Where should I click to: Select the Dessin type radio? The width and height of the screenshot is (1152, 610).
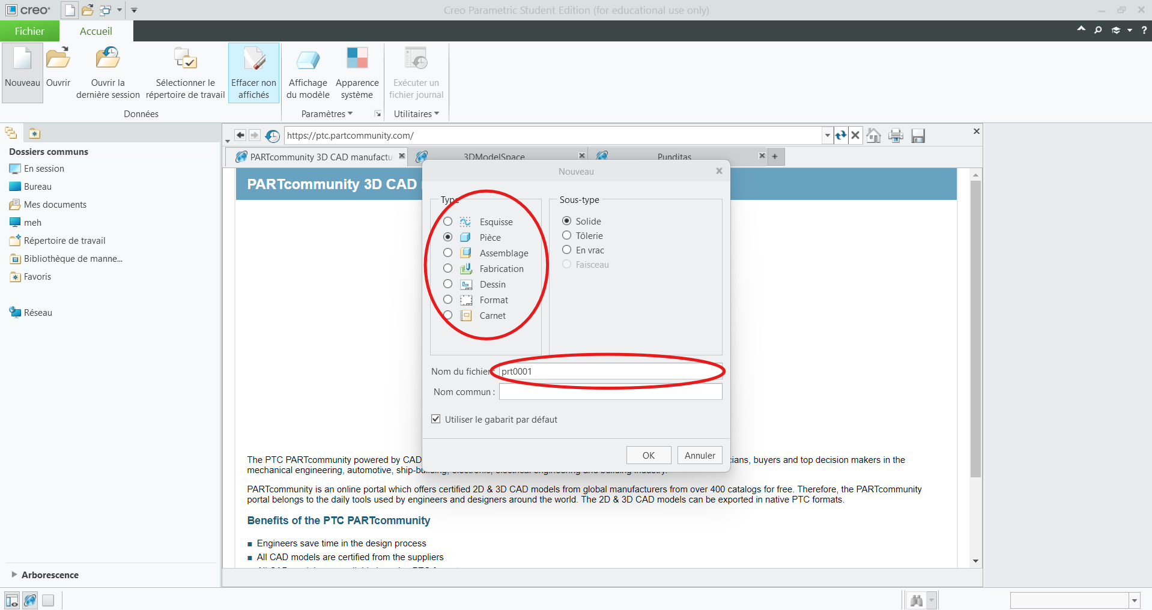click(447, 284)
